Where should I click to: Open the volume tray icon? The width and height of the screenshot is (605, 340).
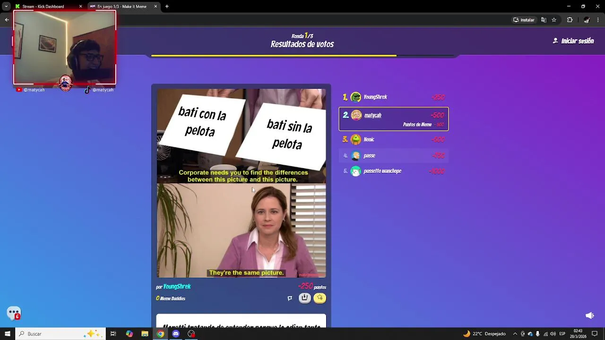(x=553, y=334)
